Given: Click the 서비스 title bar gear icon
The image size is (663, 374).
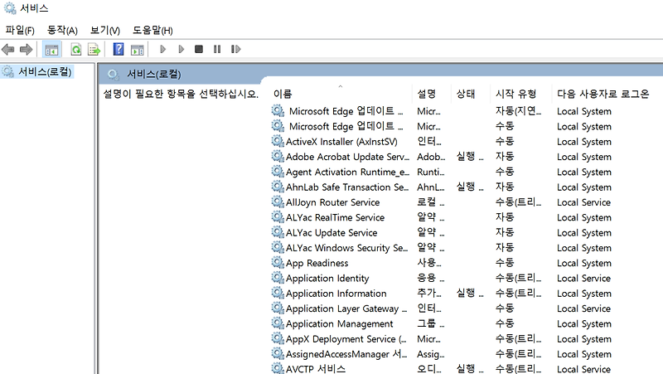Looking at the screenshot, I should [10, 8].
